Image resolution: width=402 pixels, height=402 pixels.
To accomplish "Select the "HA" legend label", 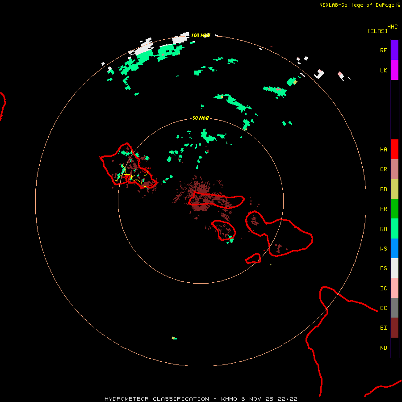I will pos(383,150).
